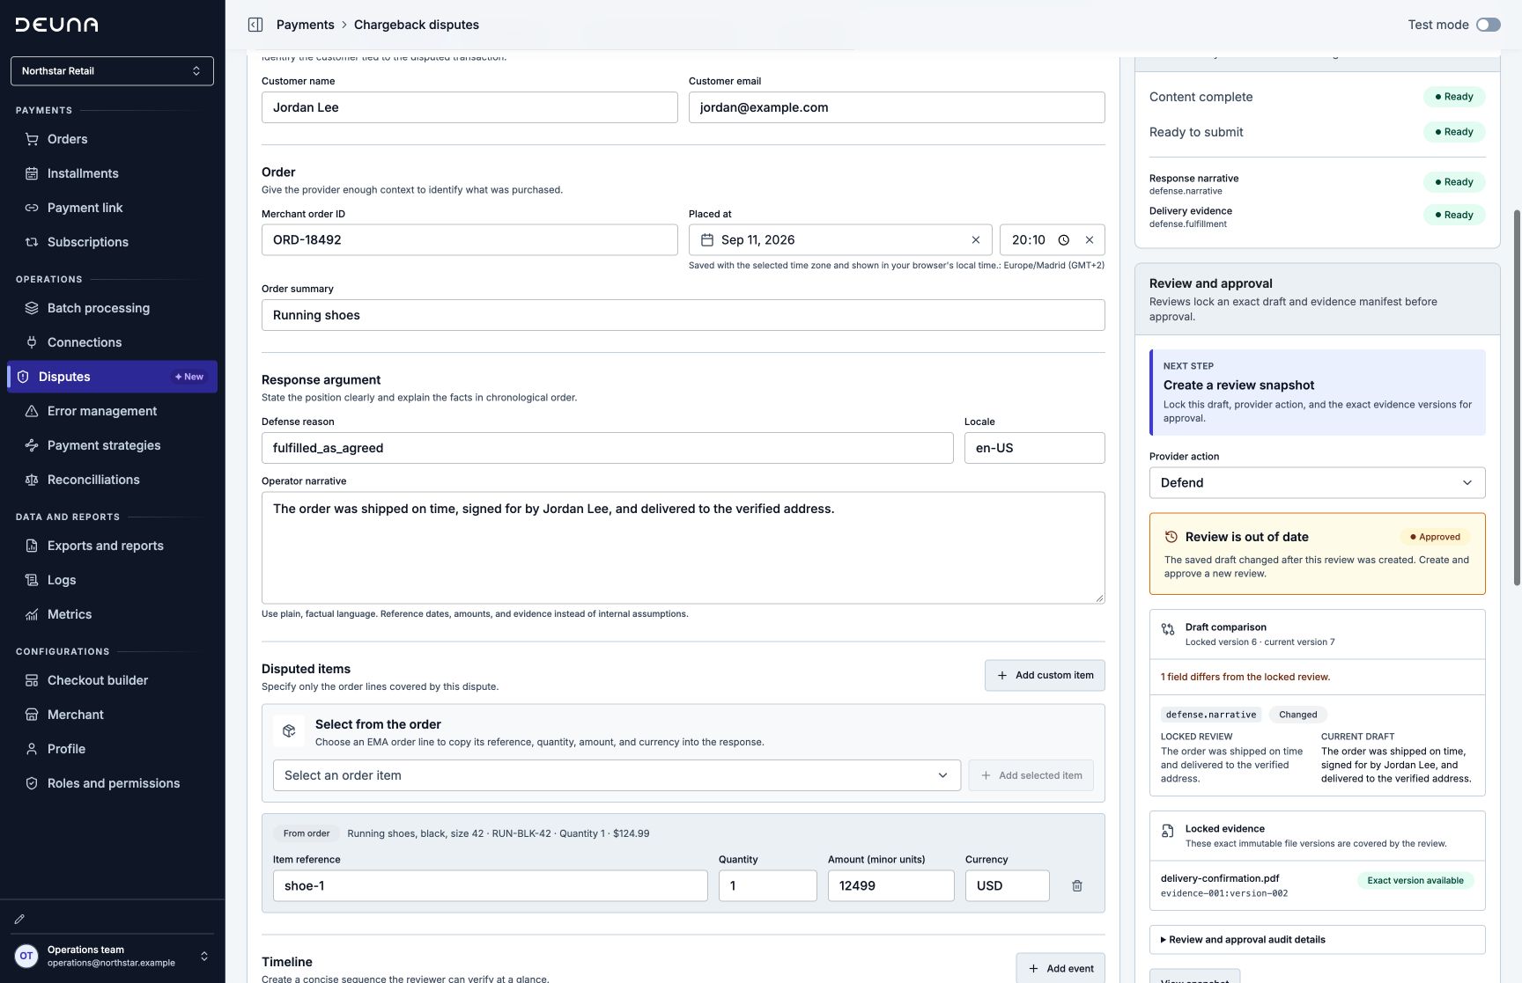Click the Metrics chart icon
The width and height of the screenshot is (1522, 983).
[x=32, y=614]
